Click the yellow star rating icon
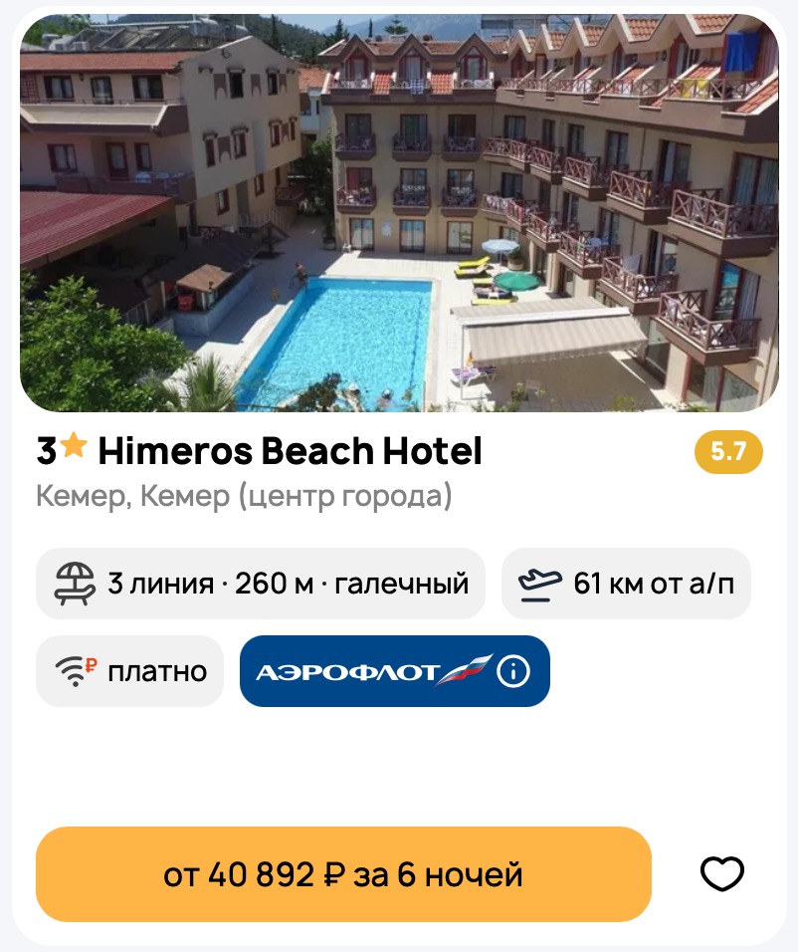Image resolution: width=798 pixels, height=952 pixels. [74, 445]
